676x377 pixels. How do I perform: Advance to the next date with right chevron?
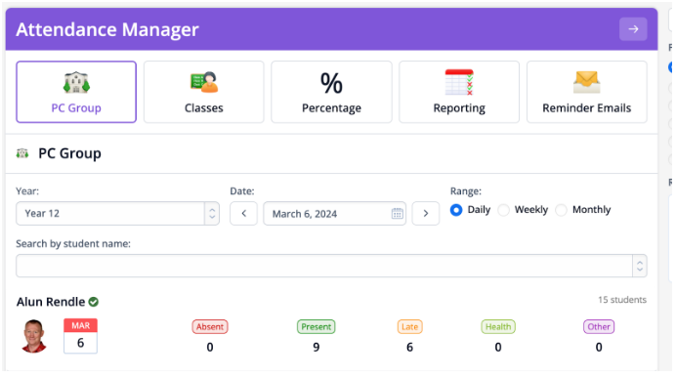(x=426, y=213)
